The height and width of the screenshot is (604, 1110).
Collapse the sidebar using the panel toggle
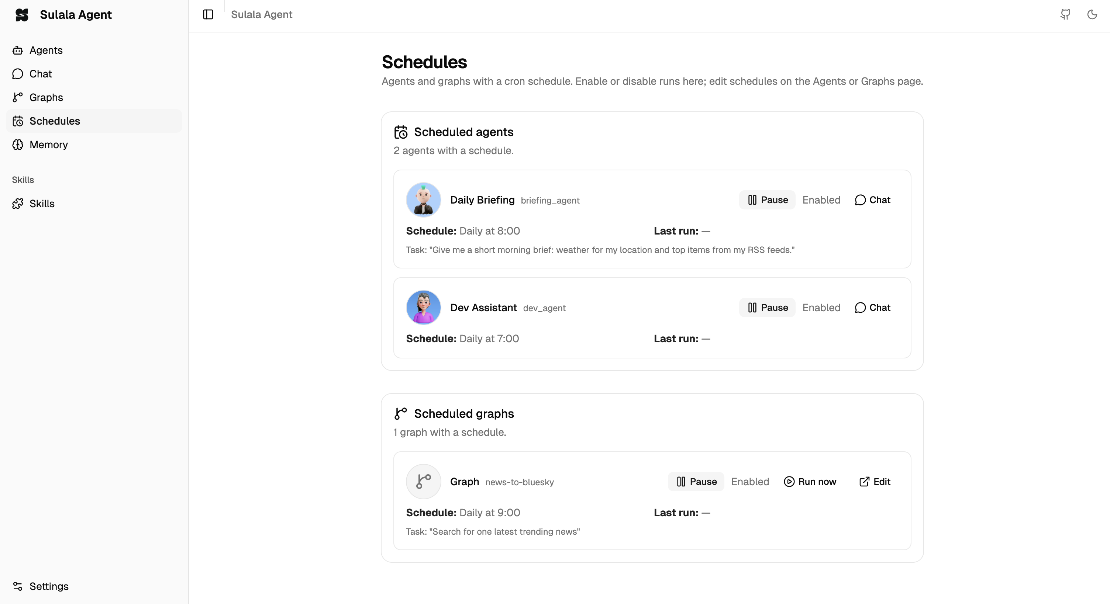(208, 14)
